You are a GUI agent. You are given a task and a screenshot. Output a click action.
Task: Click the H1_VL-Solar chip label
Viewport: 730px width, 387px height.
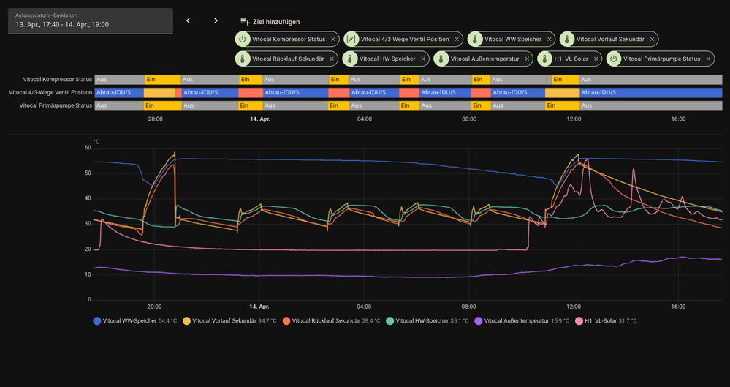pos(571,59)
